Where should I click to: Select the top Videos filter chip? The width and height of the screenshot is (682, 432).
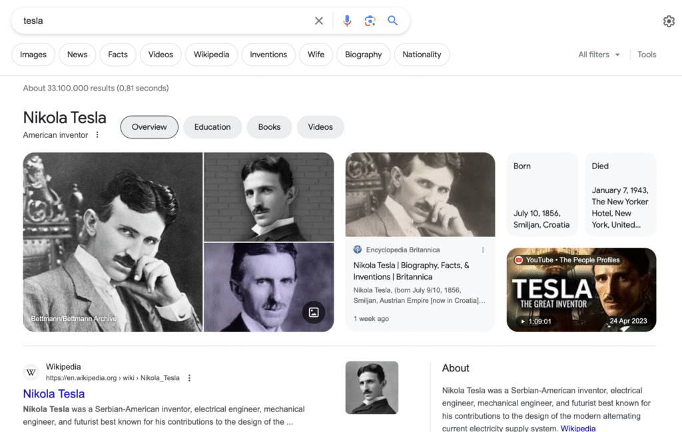161,55
